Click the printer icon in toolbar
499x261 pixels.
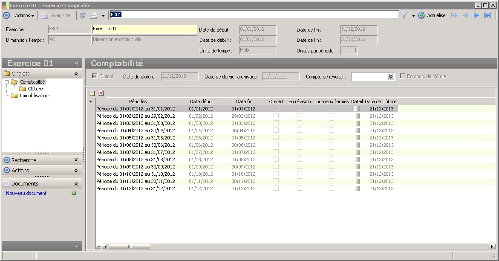point(93,15)
